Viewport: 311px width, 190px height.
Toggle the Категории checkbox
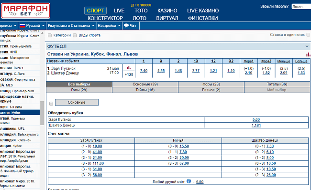(50, 35)
